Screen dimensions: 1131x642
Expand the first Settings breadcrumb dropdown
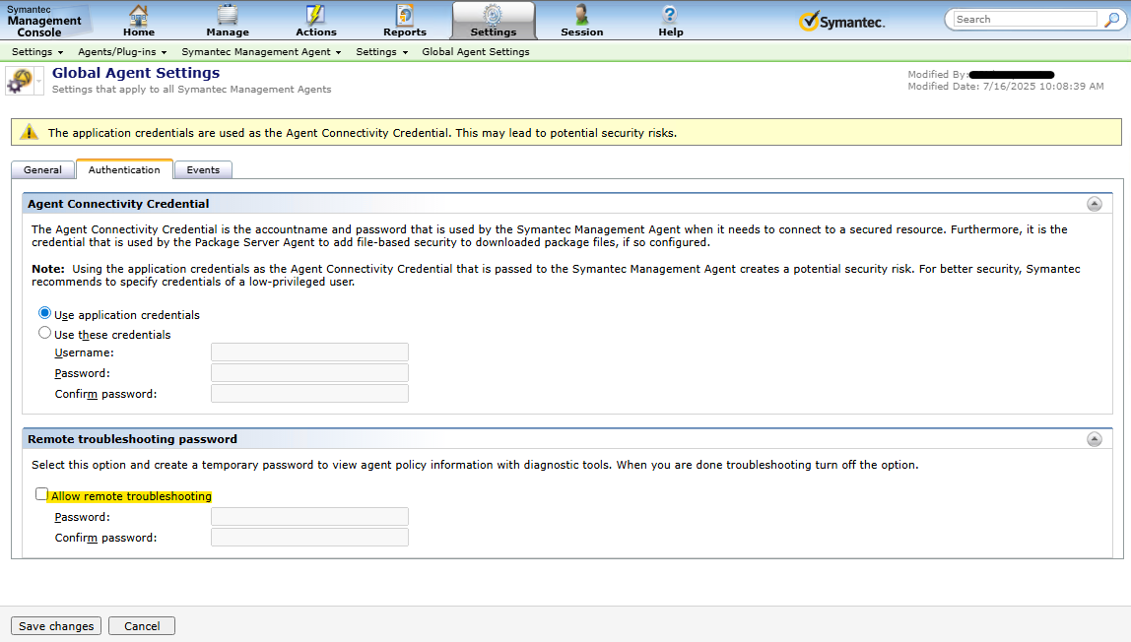point(61,52)
